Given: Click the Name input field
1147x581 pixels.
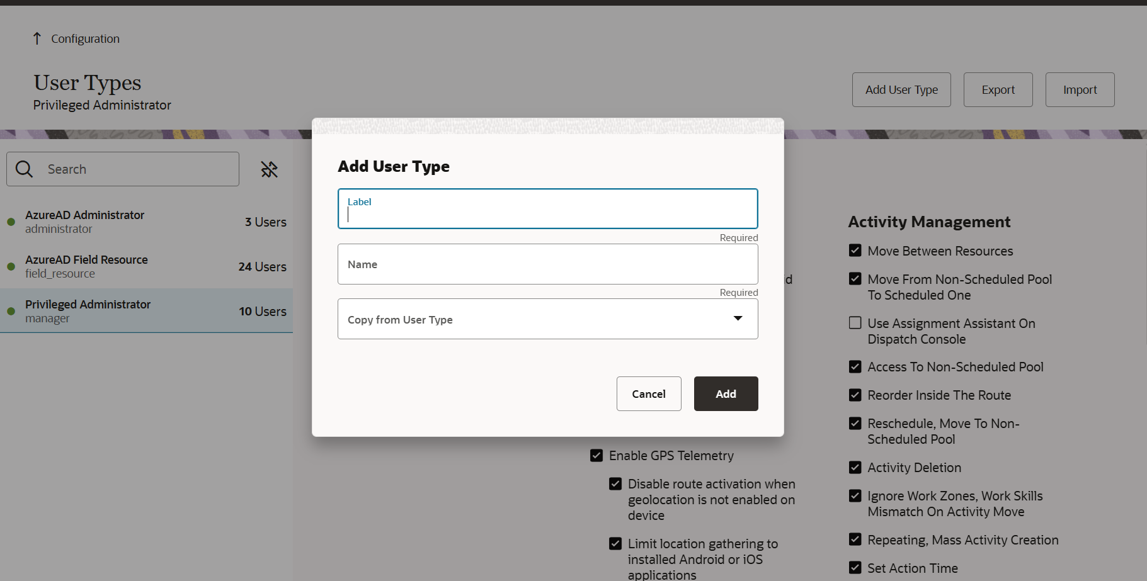Looking at the screenshot, I should tap(547, 264).
